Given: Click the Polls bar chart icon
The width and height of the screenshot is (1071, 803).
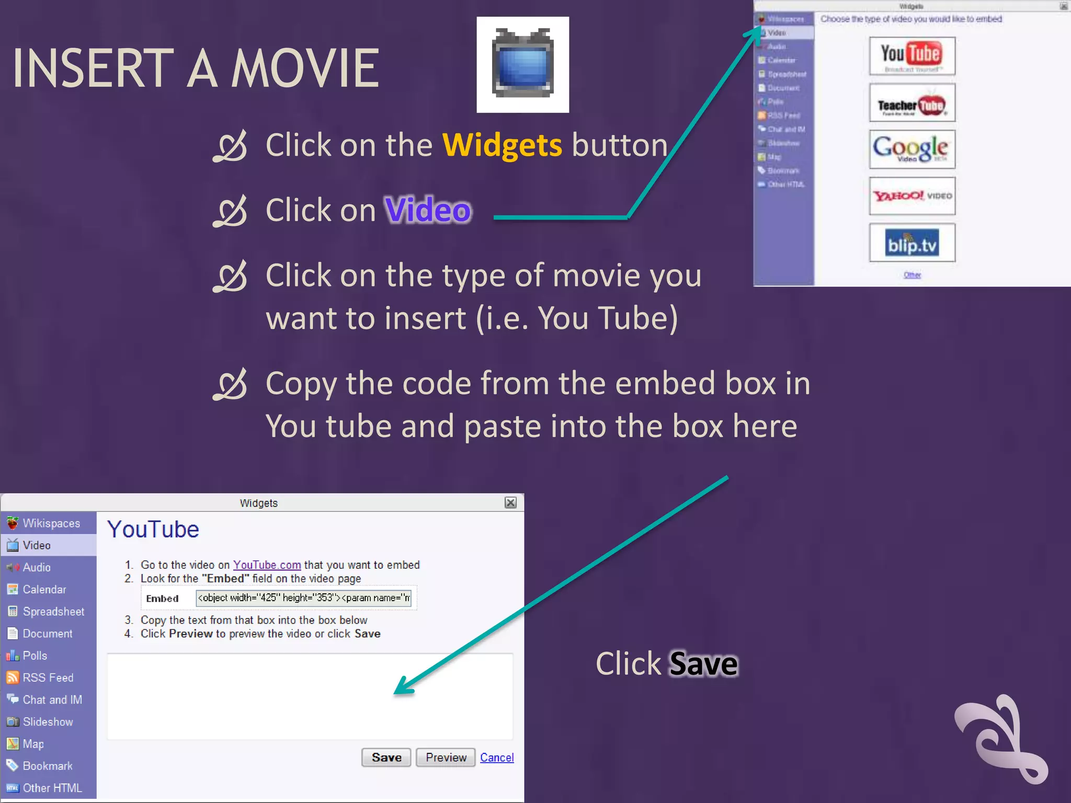Looking at the screenshot, I should 13,656.
